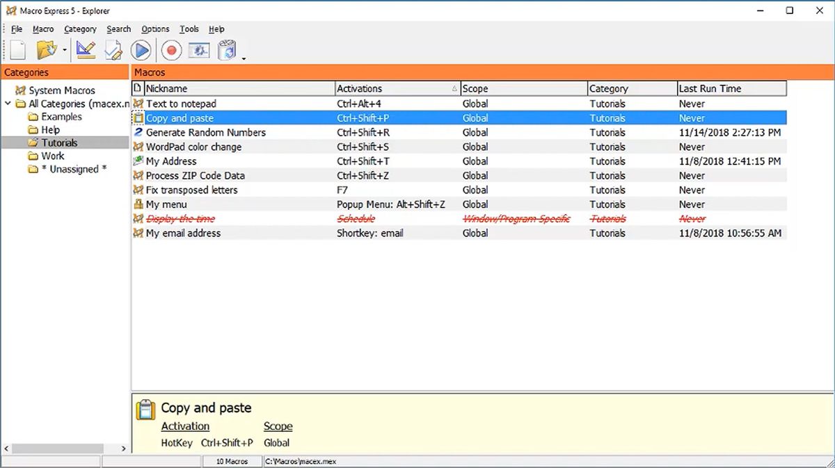
Task: Collapse the All Categories tree node
Action: [8, 104]
